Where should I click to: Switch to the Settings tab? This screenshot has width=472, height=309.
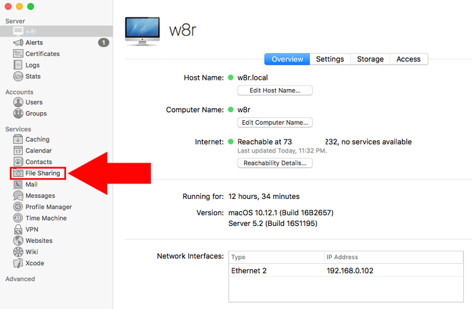tap(330, 59)
